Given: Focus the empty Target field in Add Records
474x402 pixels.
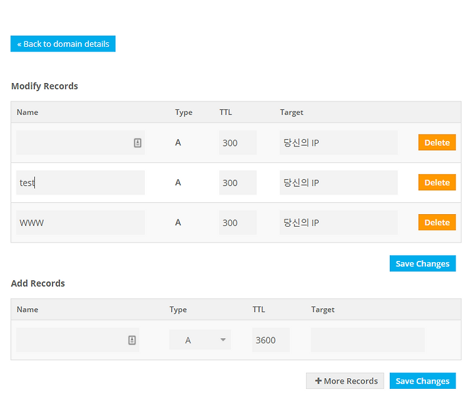Looking at the screenshot, I should (x=368, y=340).
